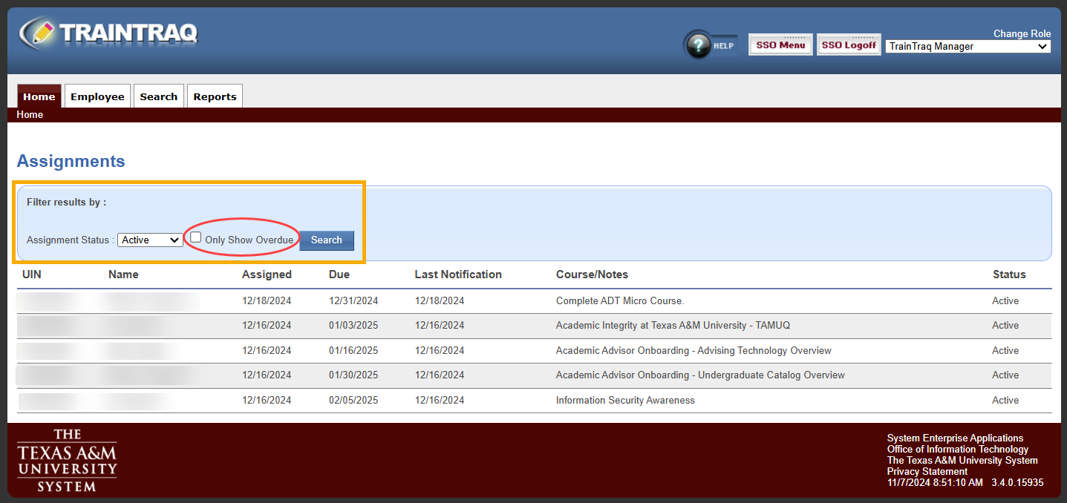Return to the Home tab
This screenshot has width=1067, height=503.
[39, 96]
